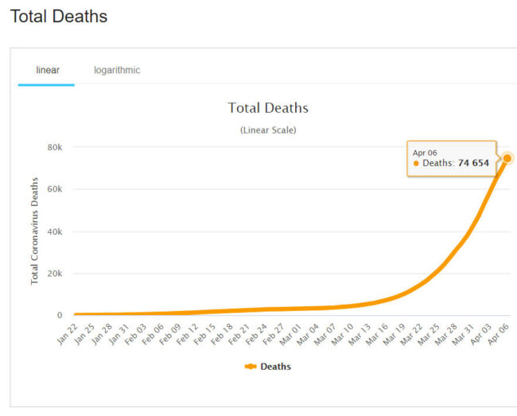The width and height of the screenshot is (517, 416).
Task: Click the Total Deaths page heading
Action: 58,16
